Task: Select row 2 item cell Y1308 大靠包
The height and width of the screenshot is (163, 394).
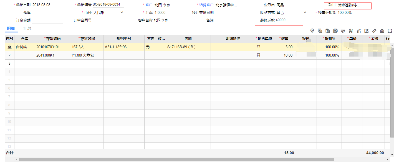Action: point(86,55)
